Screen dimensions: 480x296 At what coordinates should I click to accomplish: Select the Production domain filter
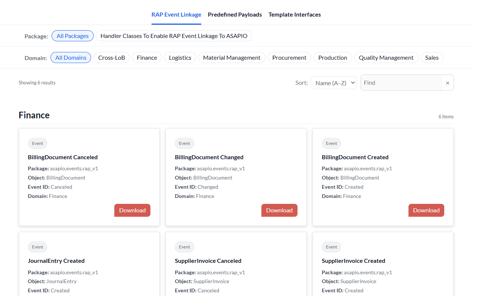point(333,58)
